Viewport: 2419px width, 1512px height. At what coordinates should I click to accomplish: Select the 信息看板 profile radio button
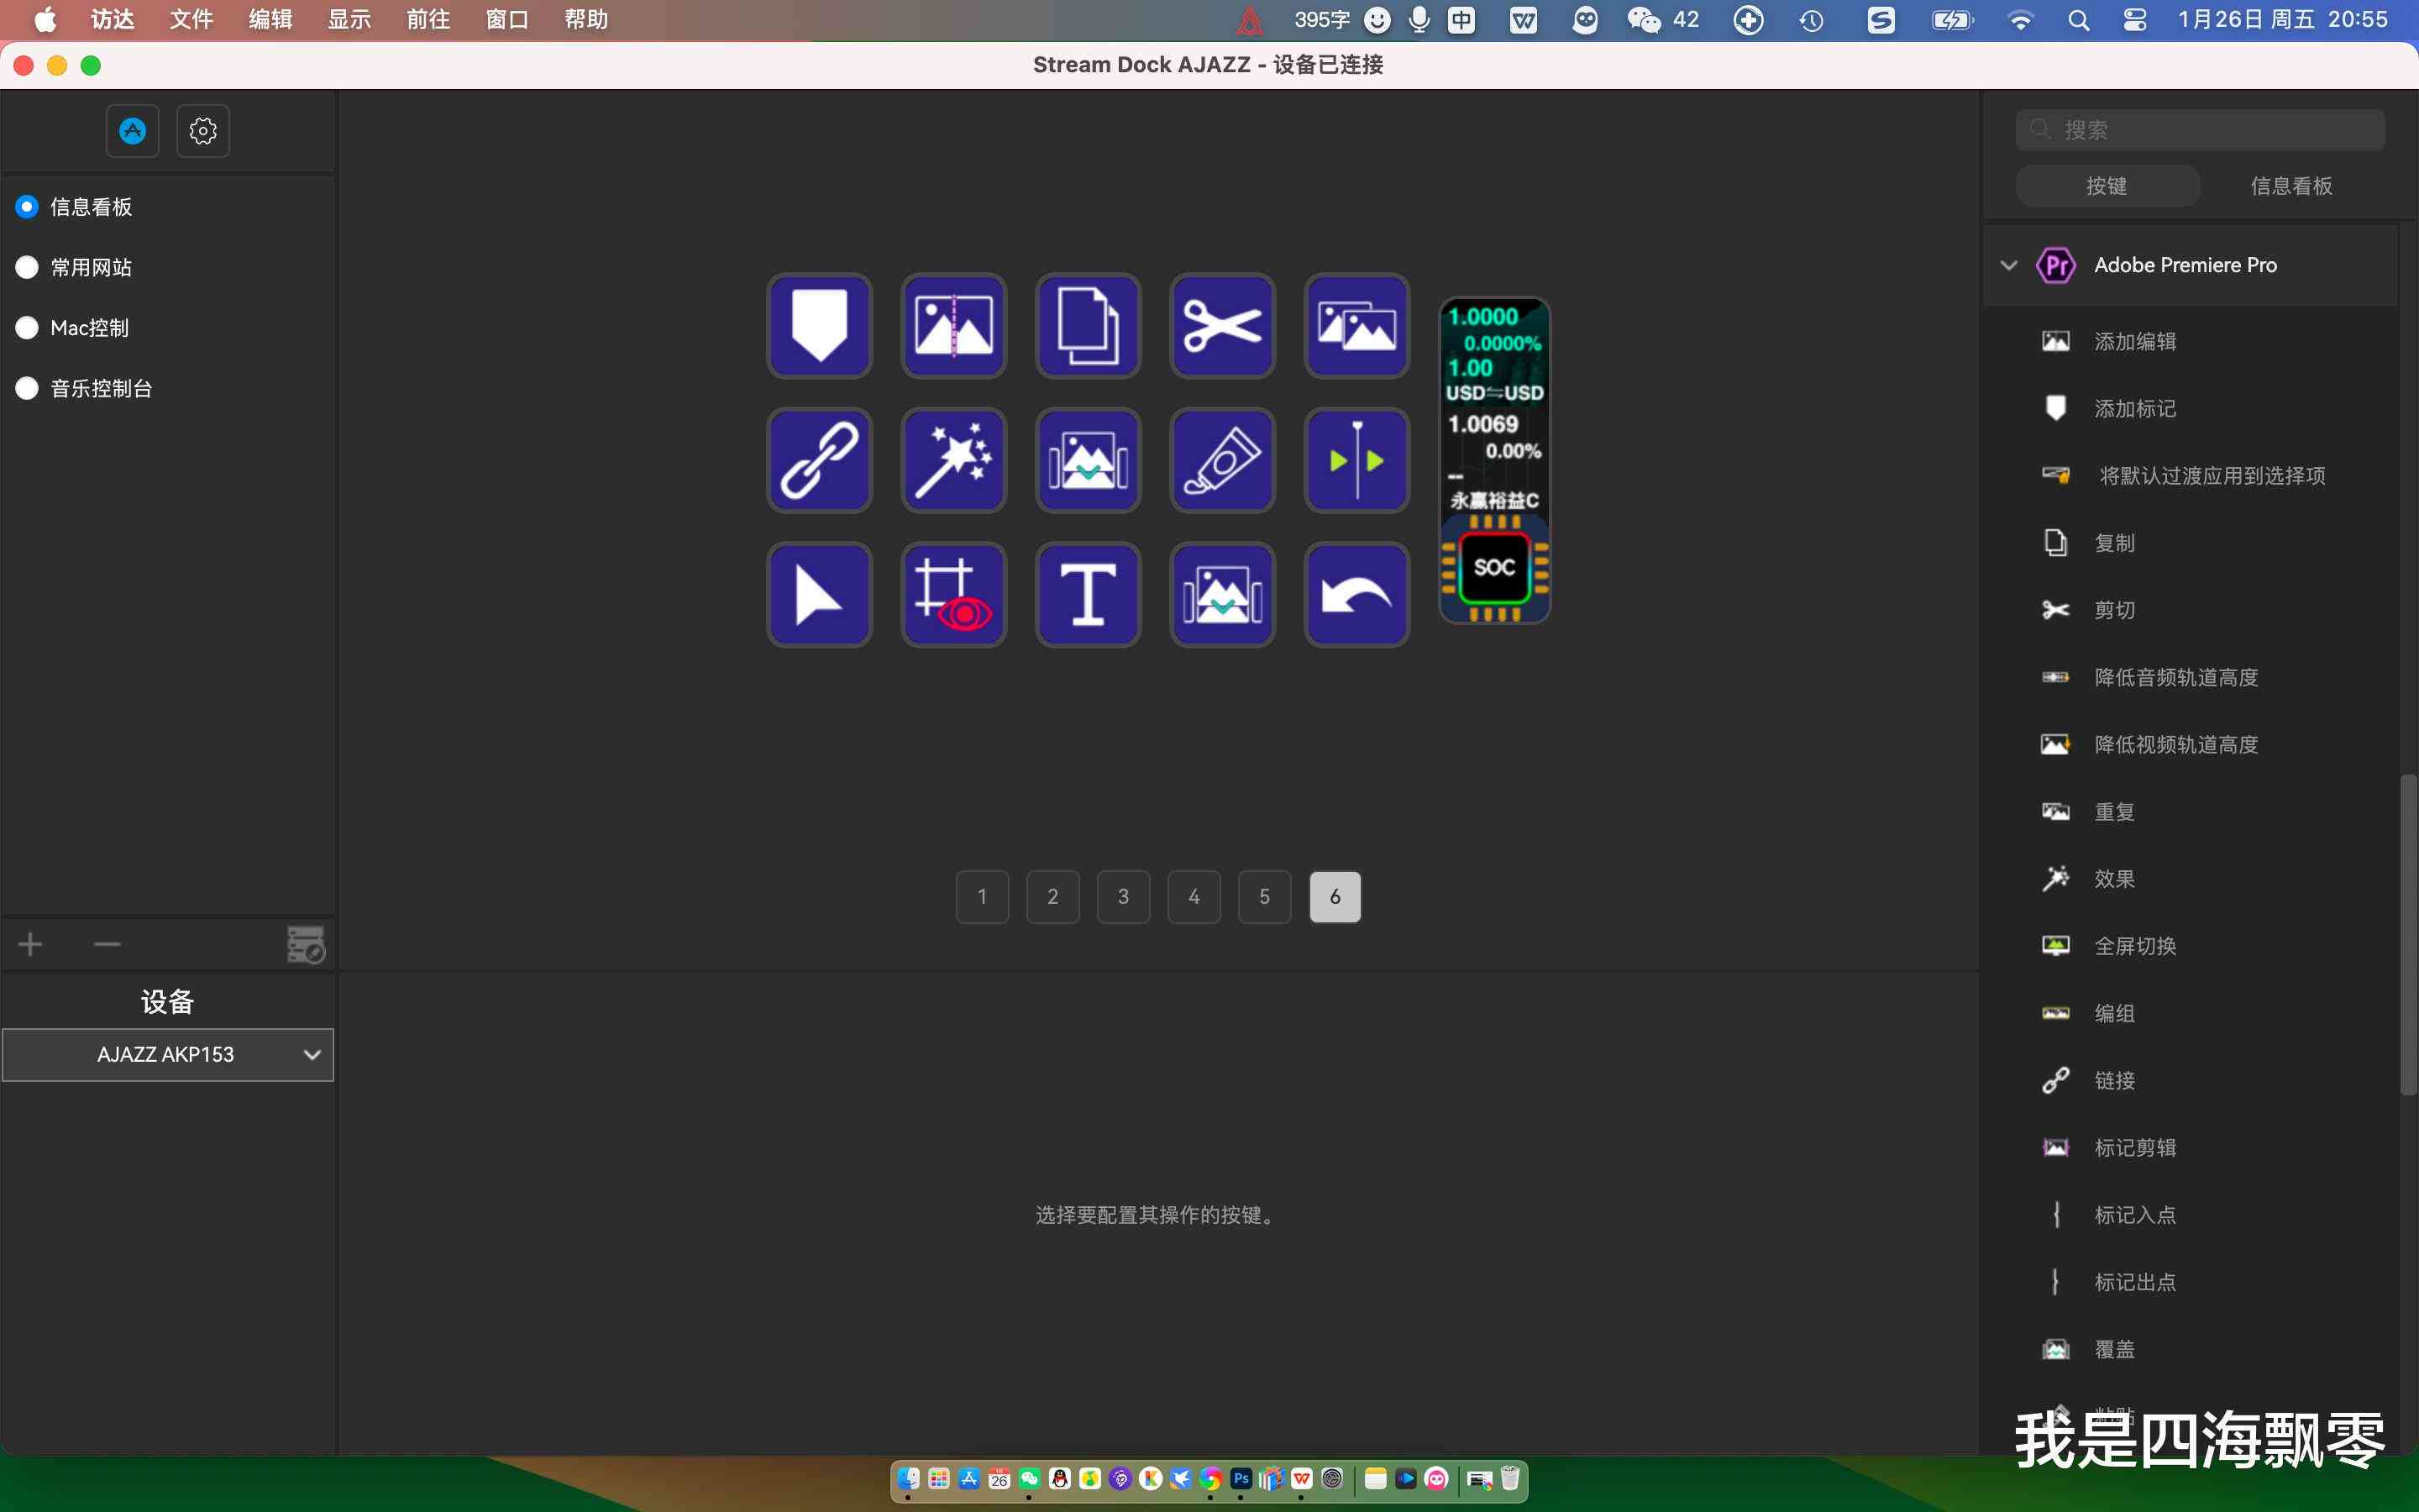tap(27, 207)
